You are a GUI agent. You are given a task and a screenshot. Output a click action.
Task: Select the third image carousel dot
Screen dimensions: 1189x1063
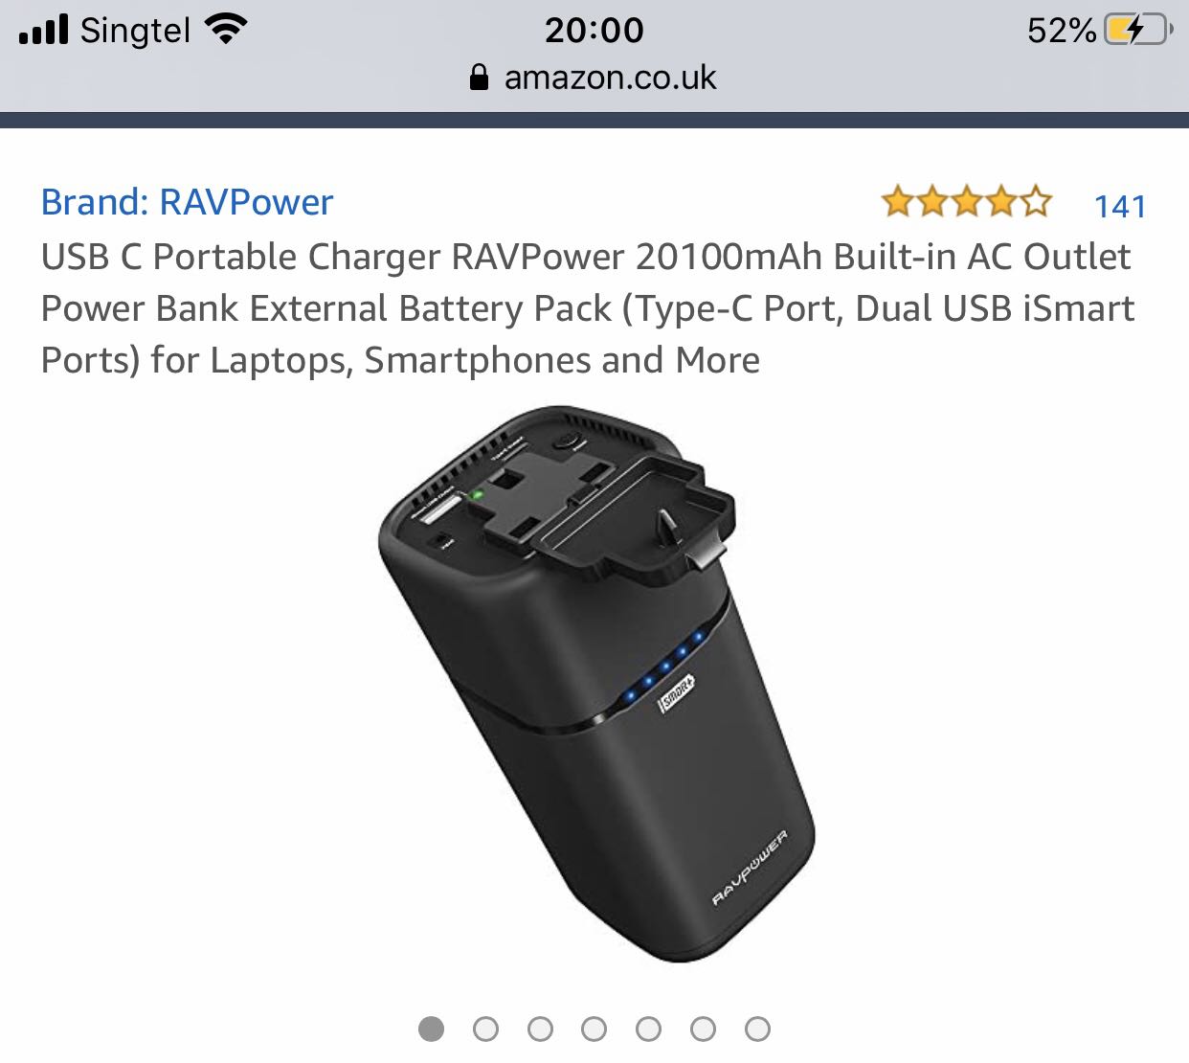pos(540,1029)
